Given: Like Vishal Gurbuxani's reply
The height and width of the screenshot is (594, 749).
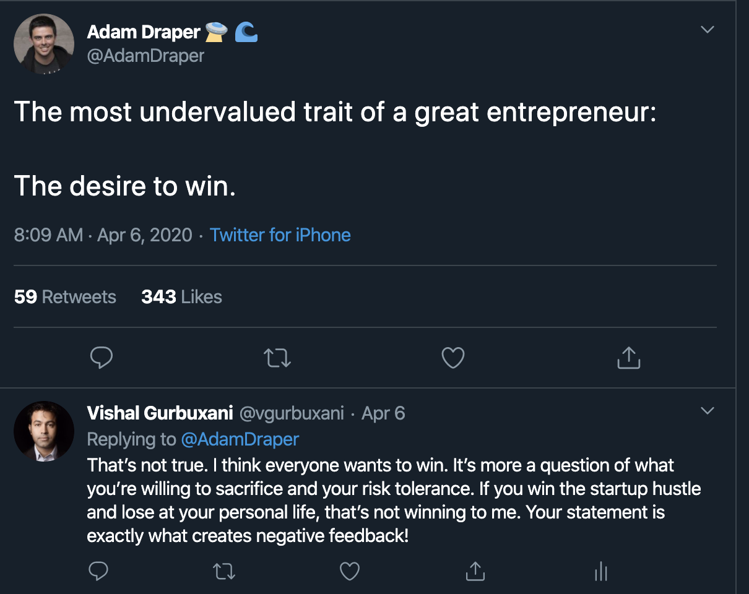Looking at the screenshot, I should (x=350, y=571).
